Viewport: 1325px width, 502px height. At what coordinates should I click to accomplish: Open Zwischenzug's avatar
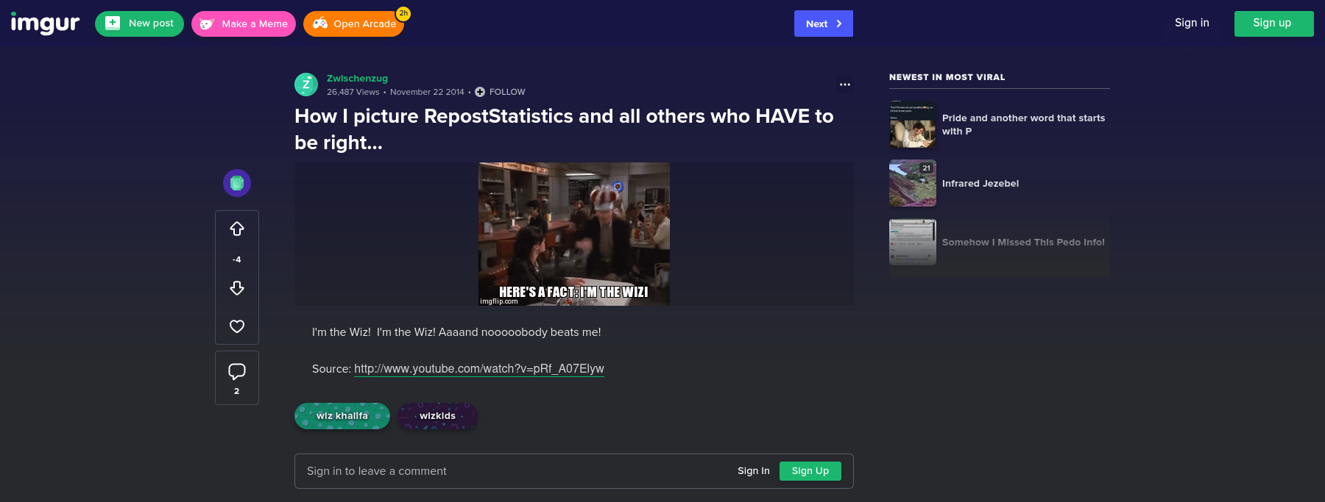306,85
